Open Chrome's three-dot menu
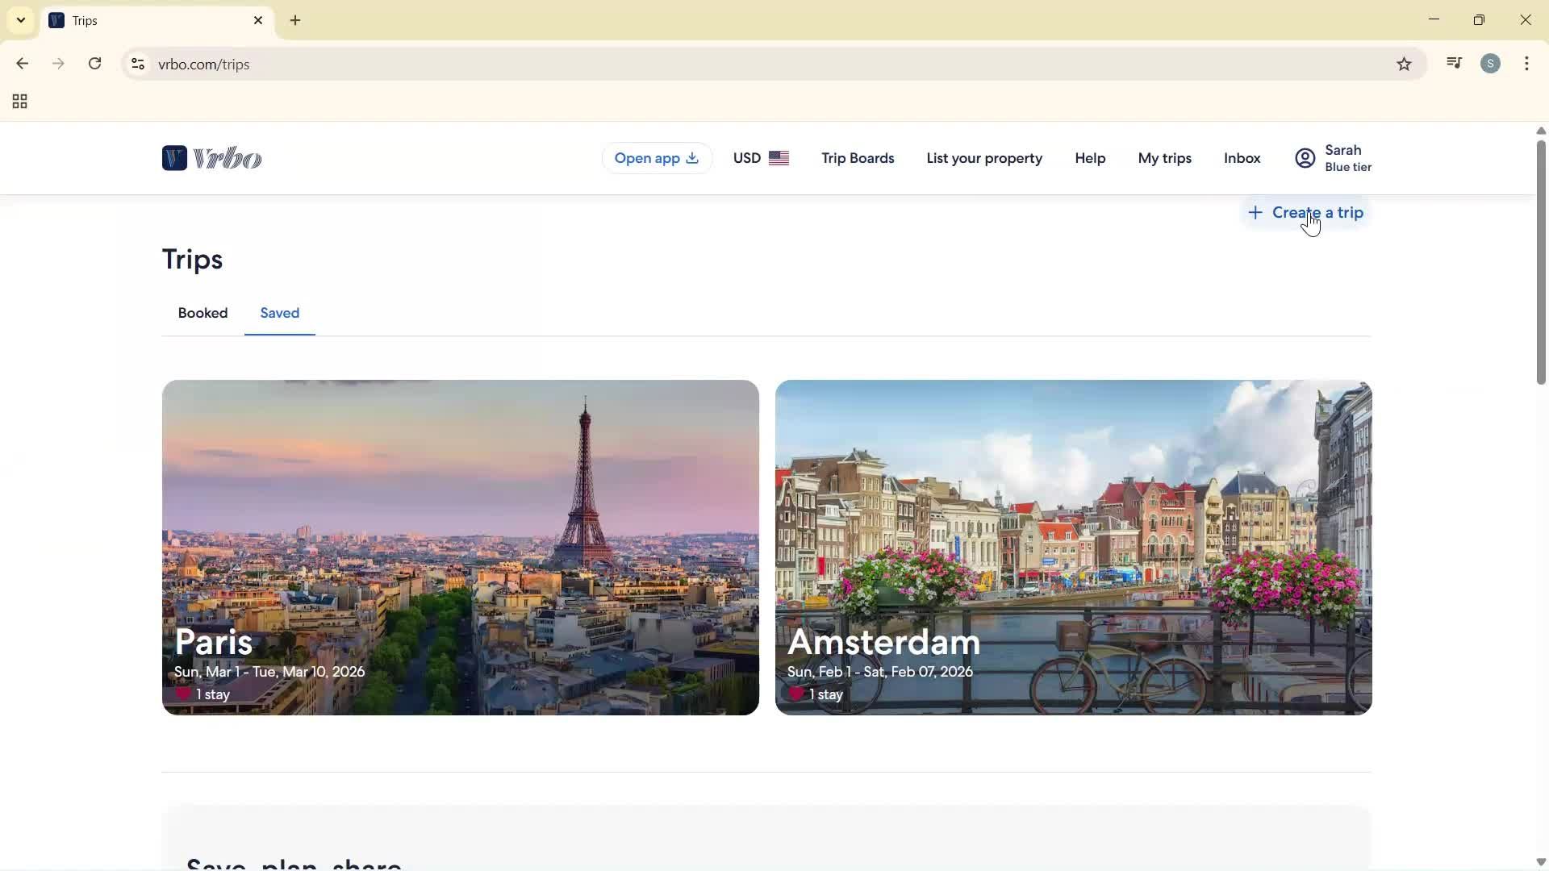Image resolution: width=1549 pixels, height=871 pixels. pyautogui.click(x=1527, y=64)
